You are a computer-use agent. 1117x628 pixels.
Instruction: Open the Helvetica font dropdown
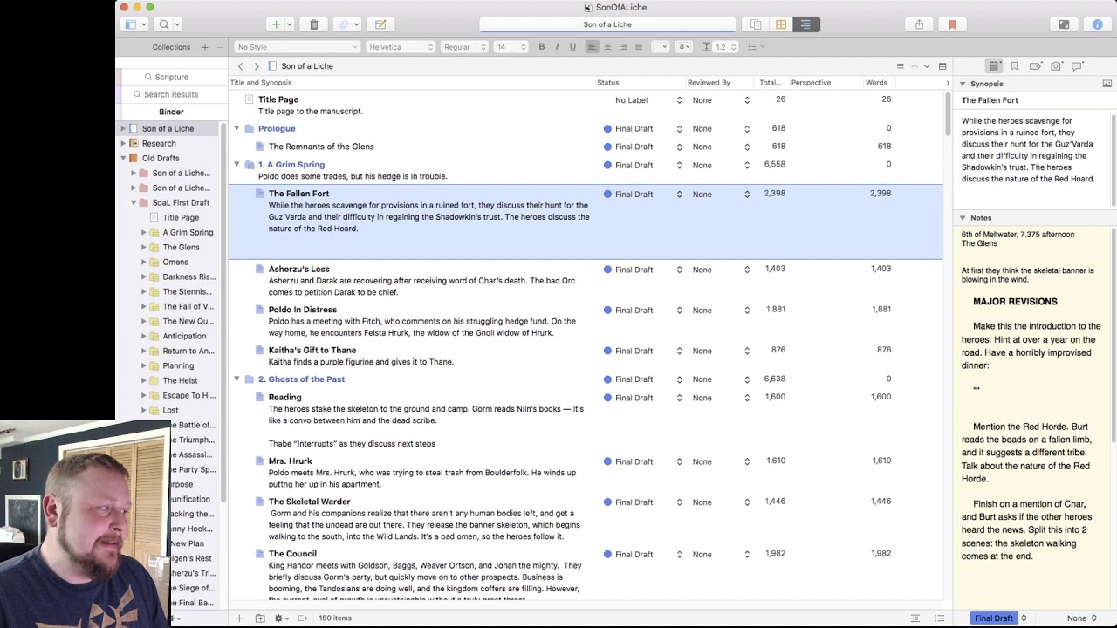pyautogui.click(x=401, y=47)
